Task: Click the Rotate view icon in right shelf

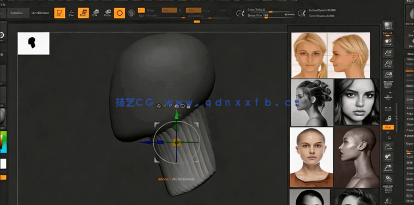Action: 388,179
